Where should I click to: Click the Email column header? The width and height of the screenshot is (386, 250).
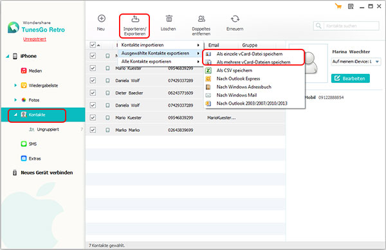pyautogui.click(x=214, y=45)
